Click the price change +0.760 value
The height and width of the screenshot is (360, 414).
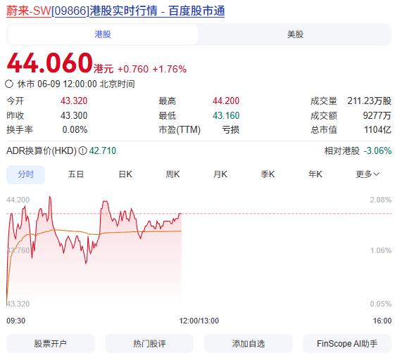133,69
